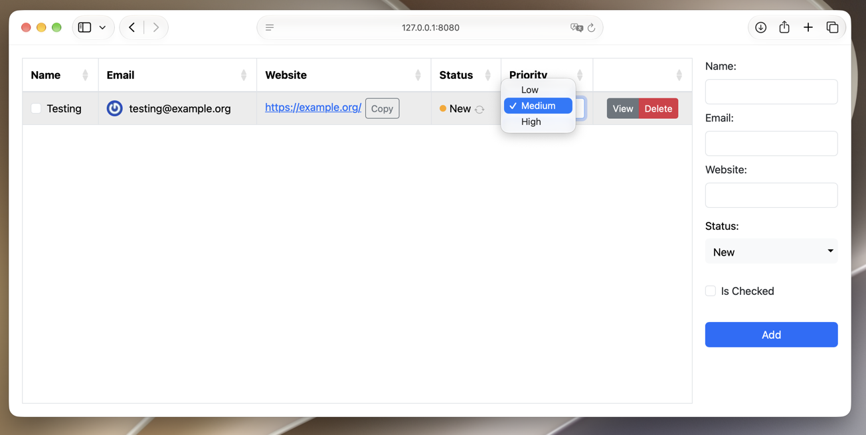This screenshot has width=866, height=435.
Task: Toggle the Safari sidebar icon
Action: 84,27
